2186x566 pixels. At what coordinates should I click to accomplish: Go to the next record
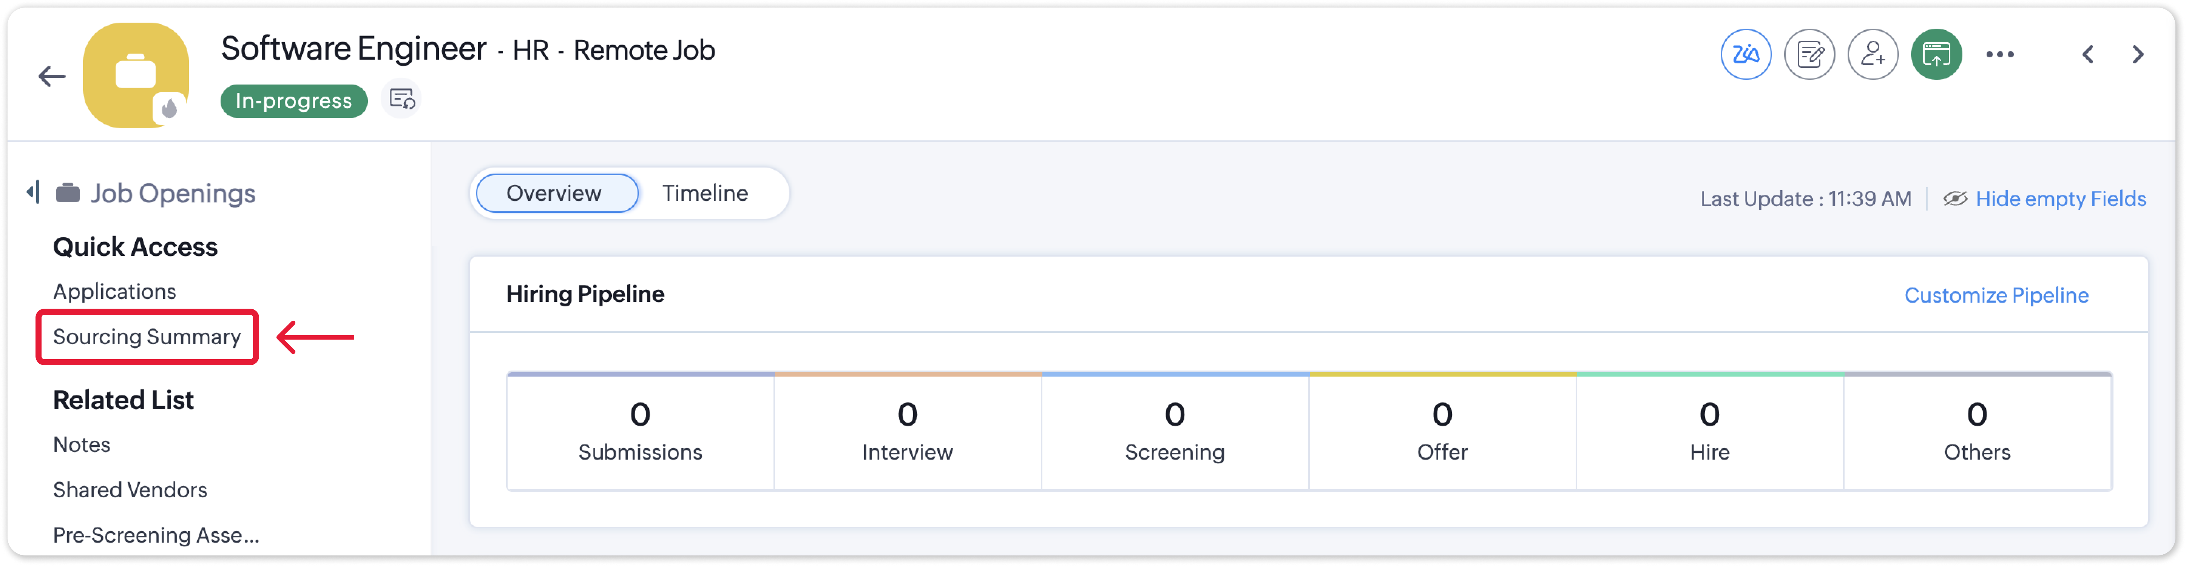pos(2138,54)
